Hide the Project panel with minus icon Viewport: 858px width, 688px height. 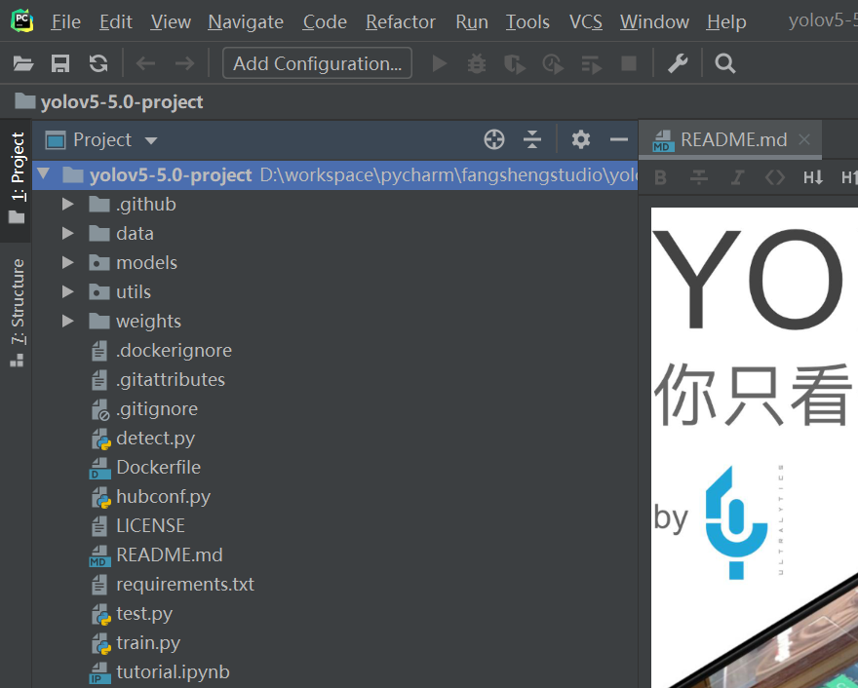tap(619, 139)
